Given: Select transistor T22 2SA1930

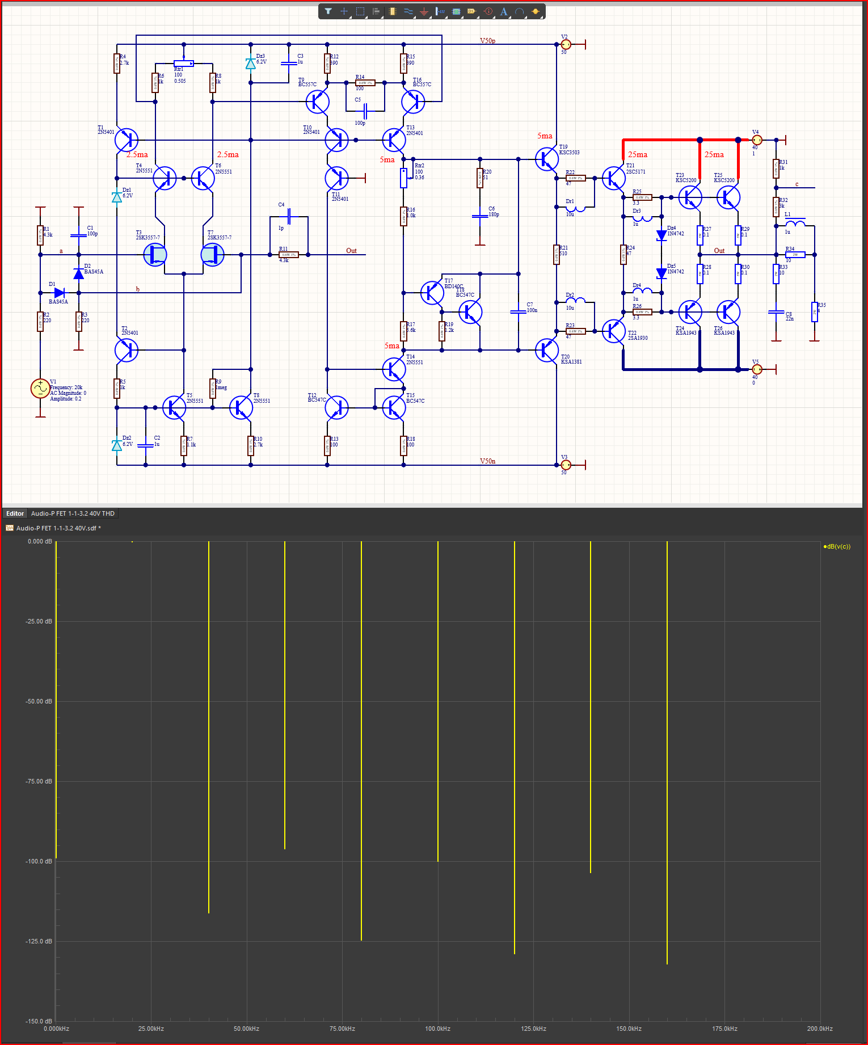Looking at the screenshot, I should coord(613,331).
